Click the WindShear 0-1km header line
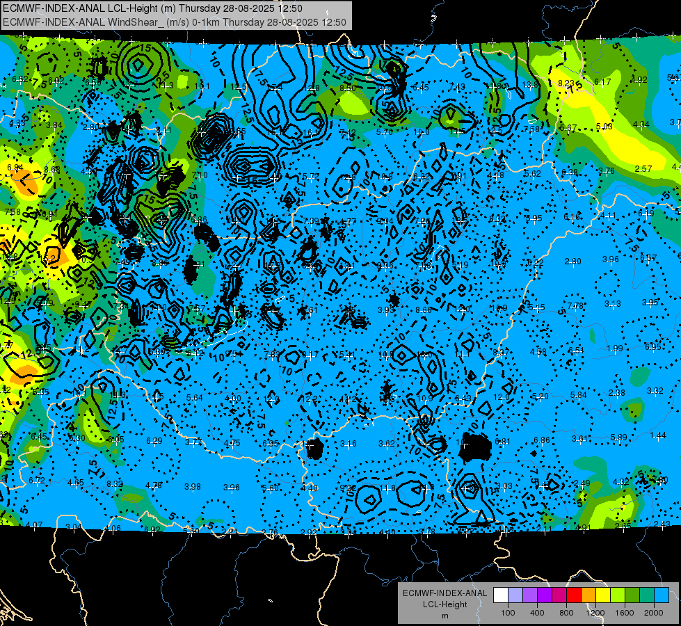The width and height of the screenshot is (681, 626). (175, 22)
